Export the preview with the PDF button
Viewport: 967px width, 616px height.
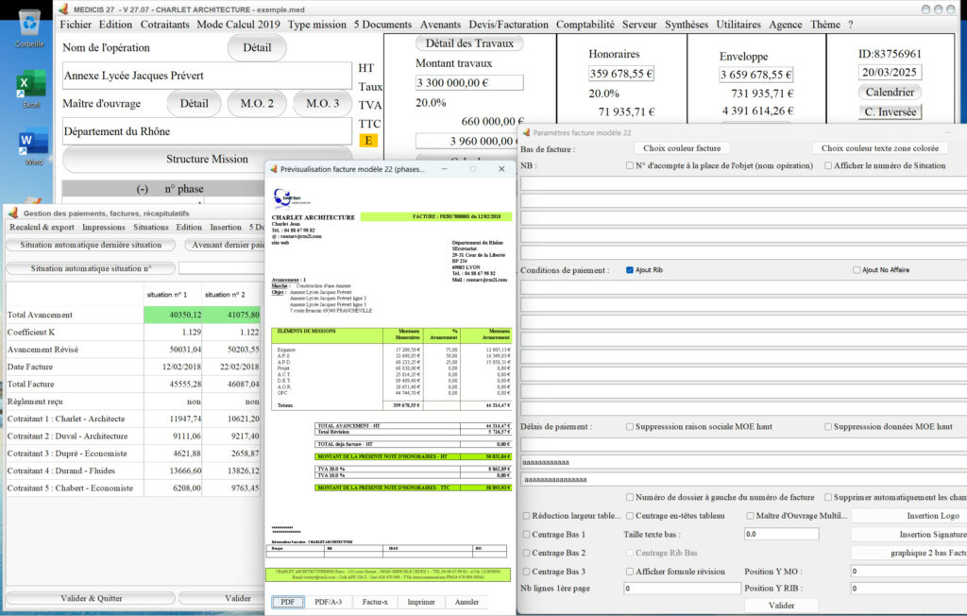pos(287,602)
